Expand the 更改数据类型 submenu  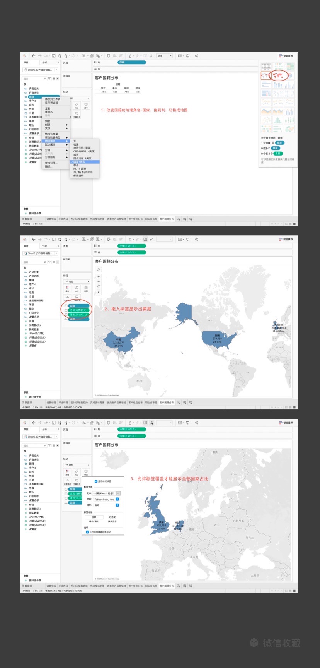point(56,137)
